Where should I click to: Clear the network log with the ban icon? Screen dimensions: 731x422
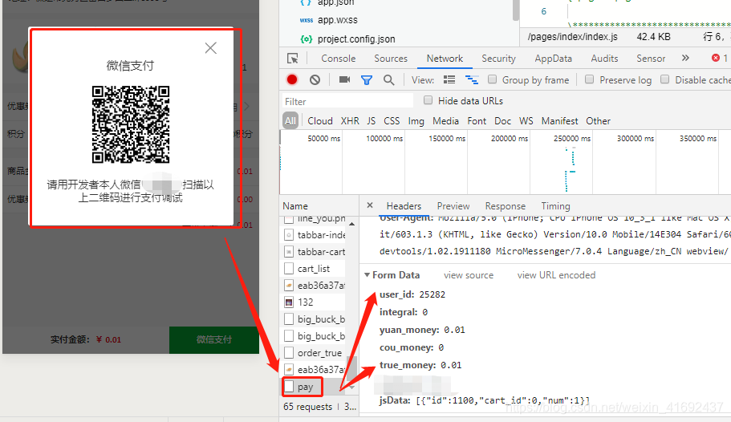(x=315, y=79)
